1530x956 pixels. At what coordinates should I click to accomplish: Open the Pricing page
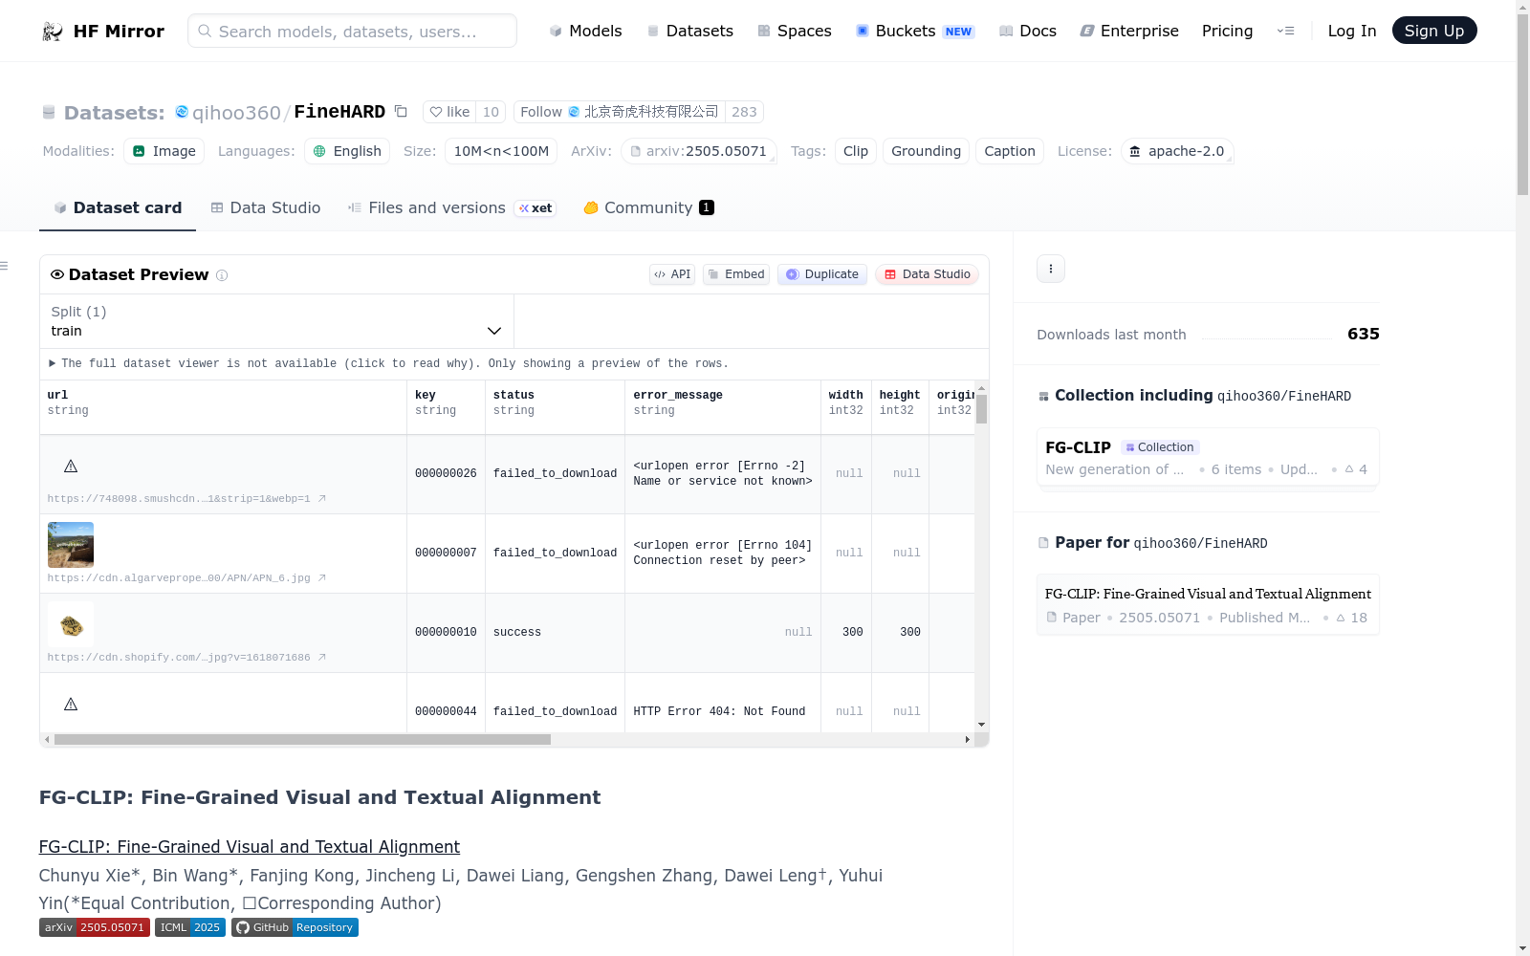point(1227,31)
